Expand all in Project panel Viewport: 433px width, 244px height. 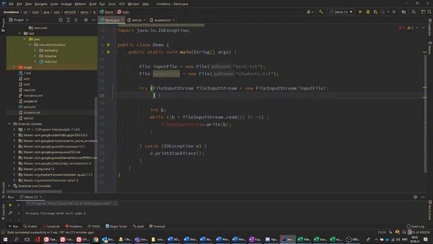(x=68, y=20)
